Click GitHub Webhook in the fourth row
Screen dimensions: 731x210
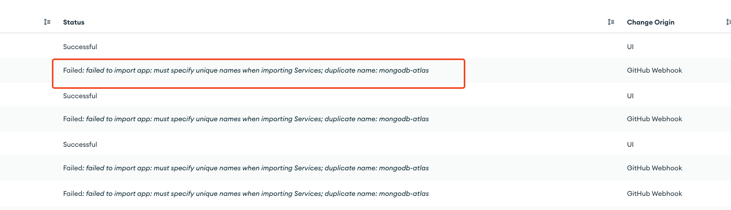click(654, 119)
